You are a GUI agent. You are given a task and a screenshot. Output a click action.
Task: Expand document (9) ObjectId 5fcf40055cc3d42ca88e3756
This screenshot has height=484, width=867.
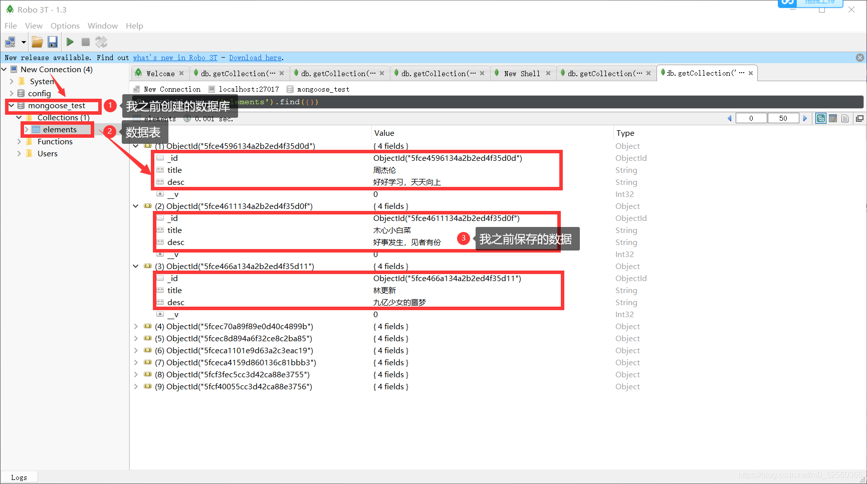click(x=135, y=386)
